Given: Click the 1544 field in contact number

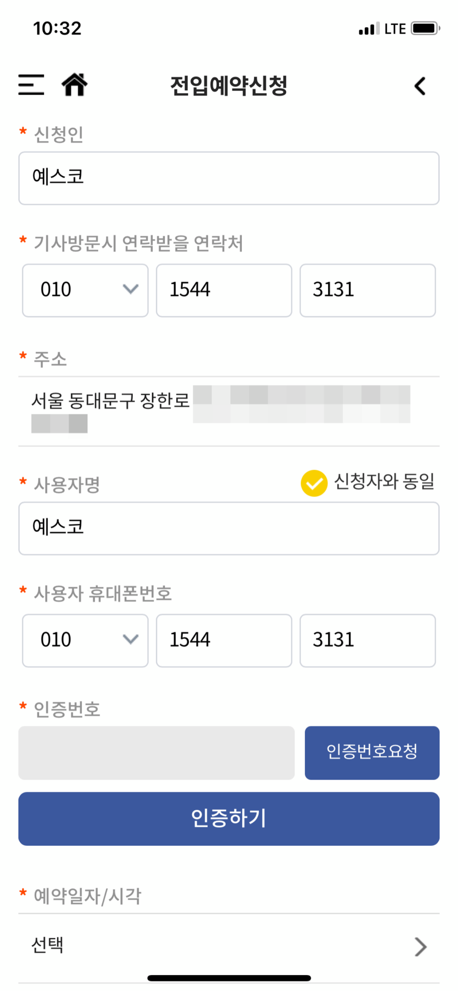Looking at the screenshot, I should 224,290.
